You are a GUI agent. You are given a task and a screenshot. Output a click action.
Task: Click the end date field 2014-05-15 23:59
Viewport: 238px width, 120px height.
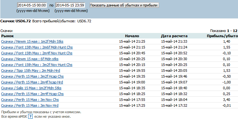[70, 5]
